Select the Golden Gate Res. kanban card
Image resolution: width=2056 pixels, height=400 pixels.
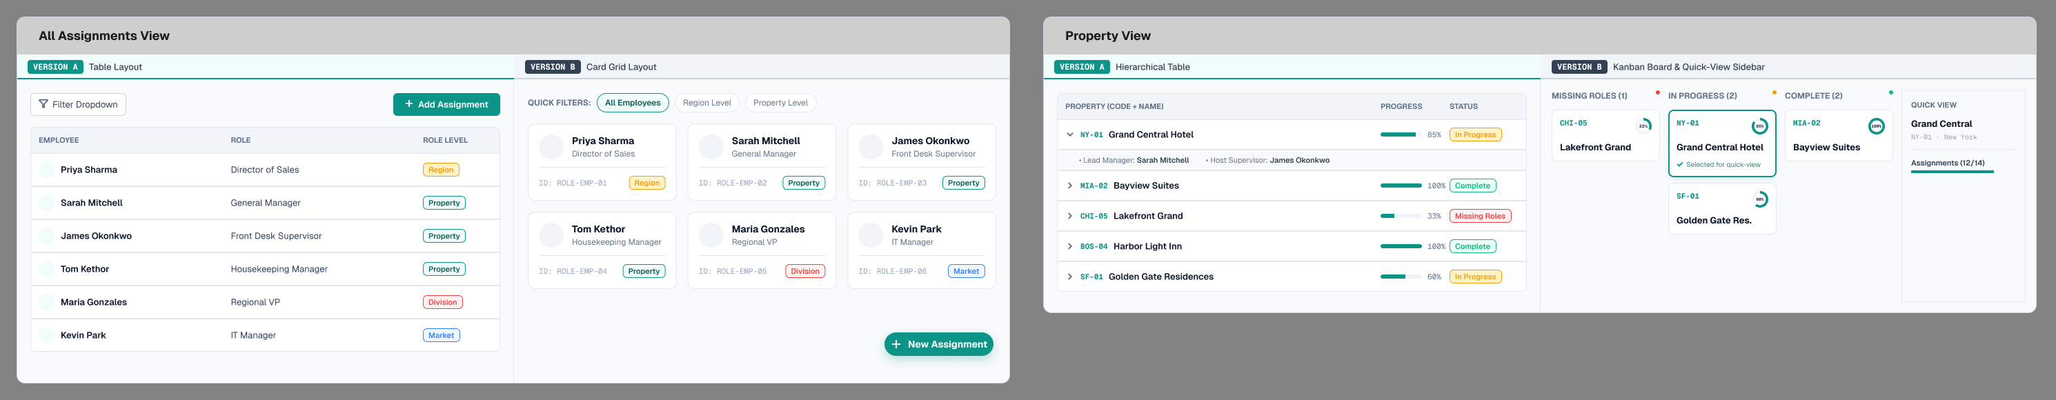[x=1721, y=208]
